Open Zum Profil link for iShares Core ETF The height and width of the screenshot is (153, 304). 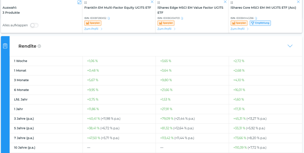tap(239, 29)
